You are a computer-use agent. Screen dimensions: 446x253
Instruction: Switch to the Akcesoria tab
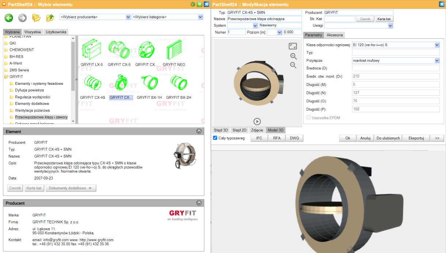[334, 35]
